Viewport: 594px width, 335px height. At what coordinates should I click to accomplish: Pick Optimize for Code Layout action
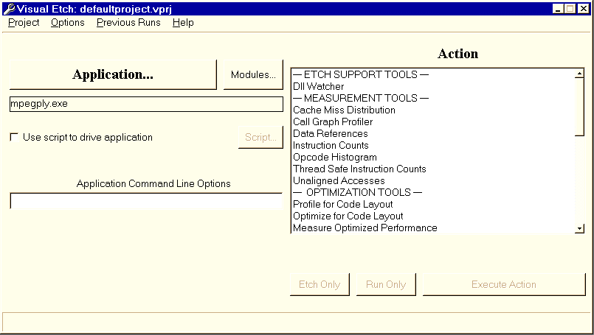pyautogui.click(x=348, y=216)
